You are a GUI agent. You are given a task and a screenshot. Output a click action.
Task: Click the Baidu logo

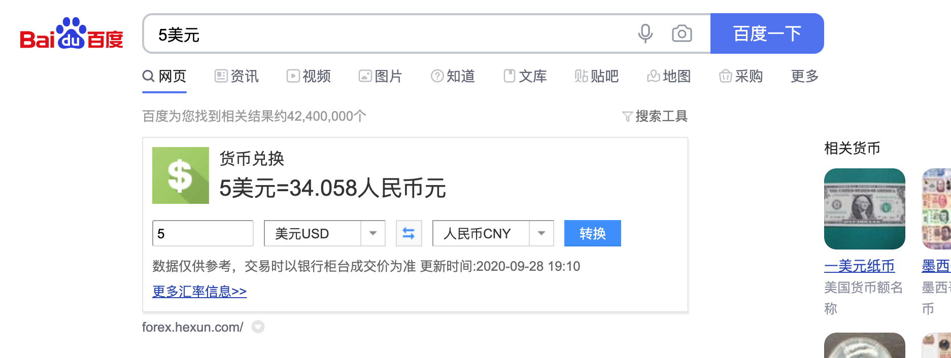click(x=72, y=33)
